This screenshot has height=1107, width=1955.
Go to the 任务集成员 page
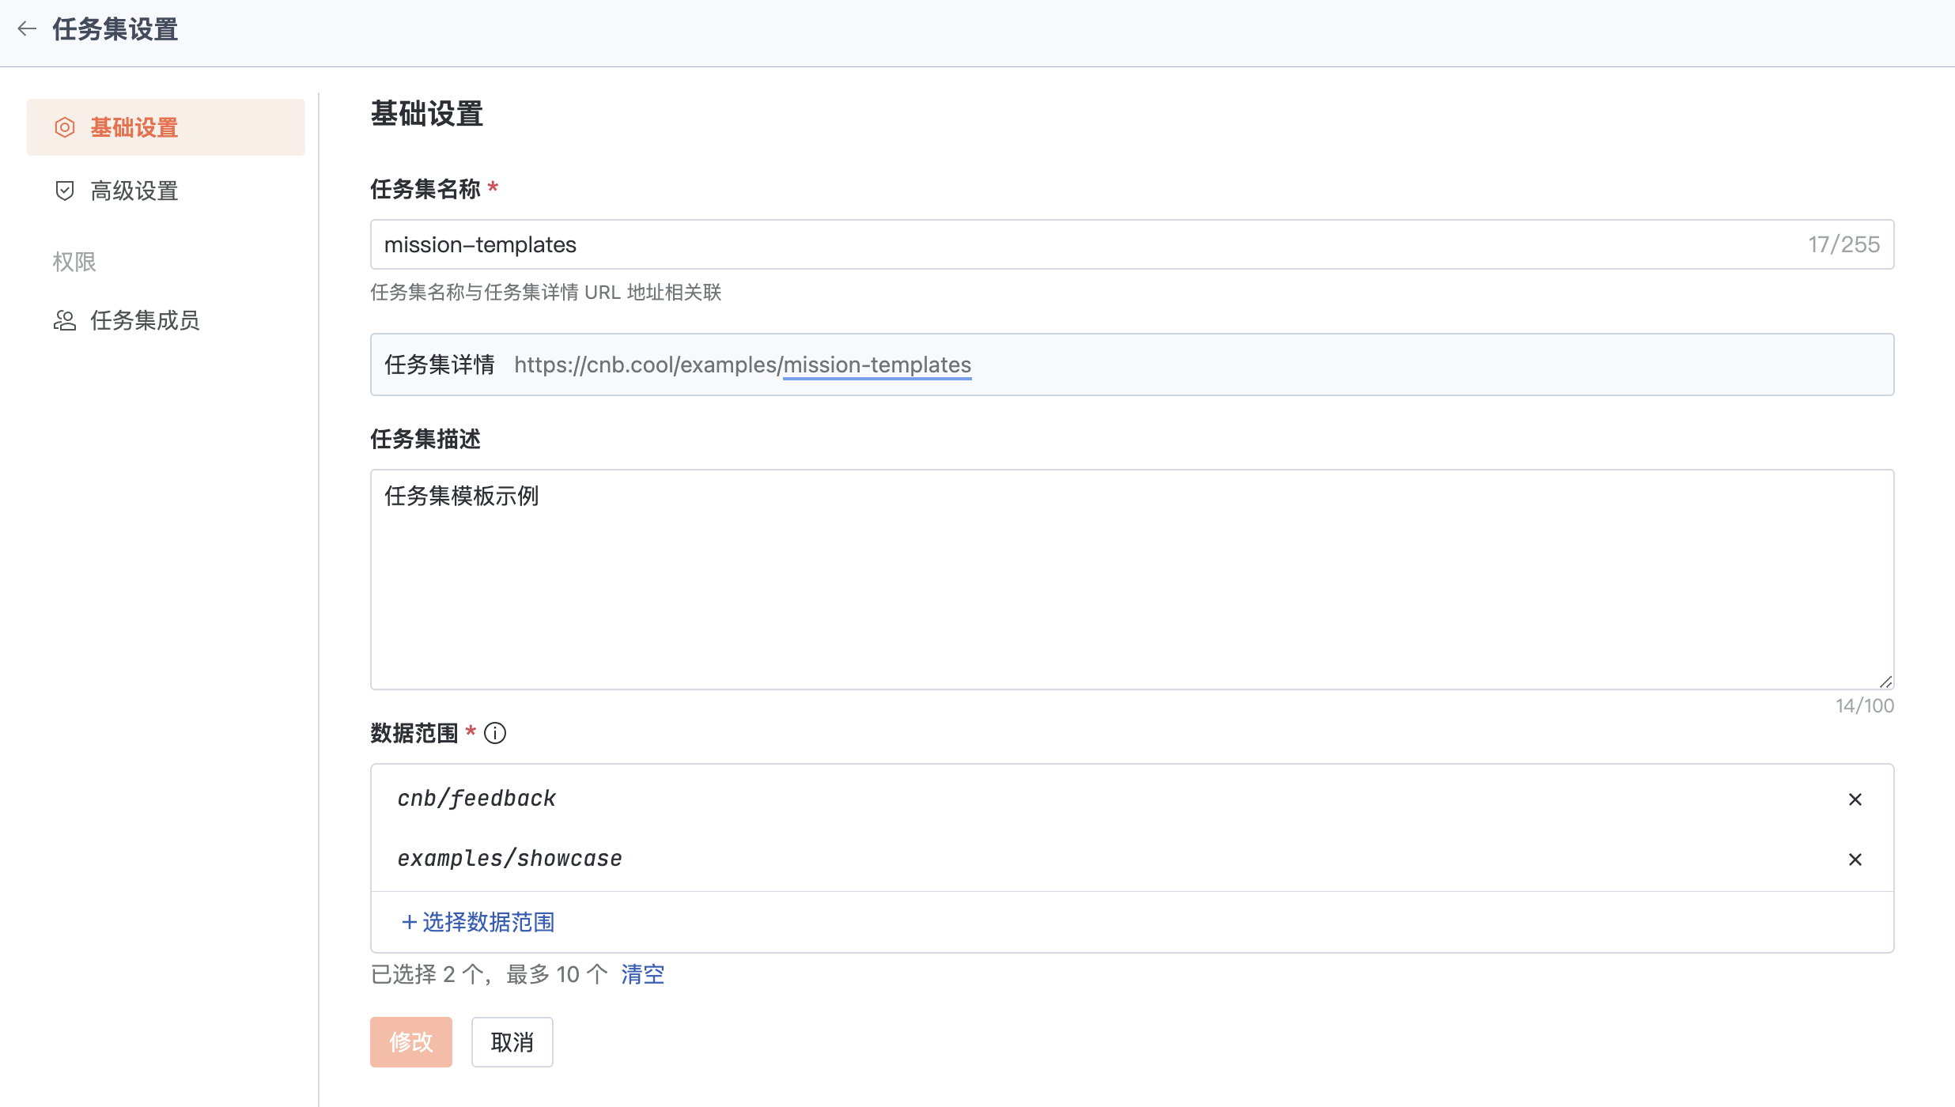click(x=145, y=320)
